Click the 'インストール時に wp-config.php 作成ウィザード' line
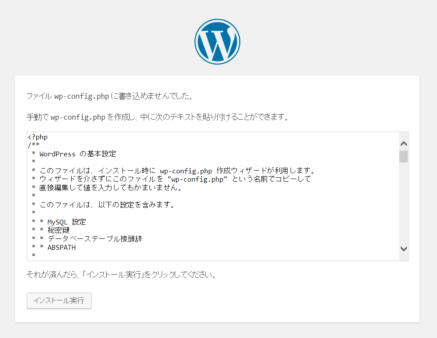The width and height of the screenshot is (437, 338). pos(174,171)
